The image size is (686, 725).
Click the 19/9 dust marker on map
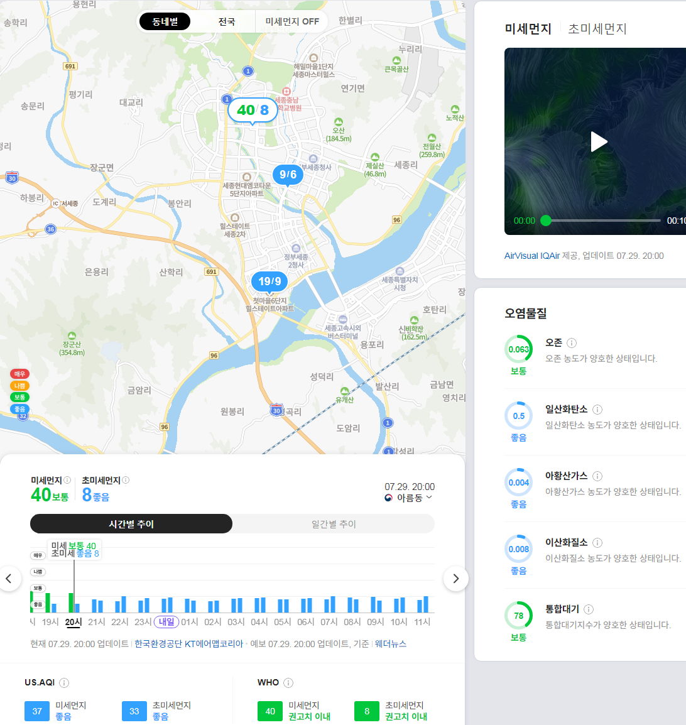coord(269,281)
